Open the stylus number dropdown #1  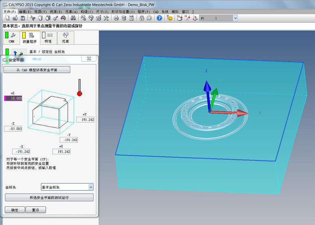tap(235, 18)
